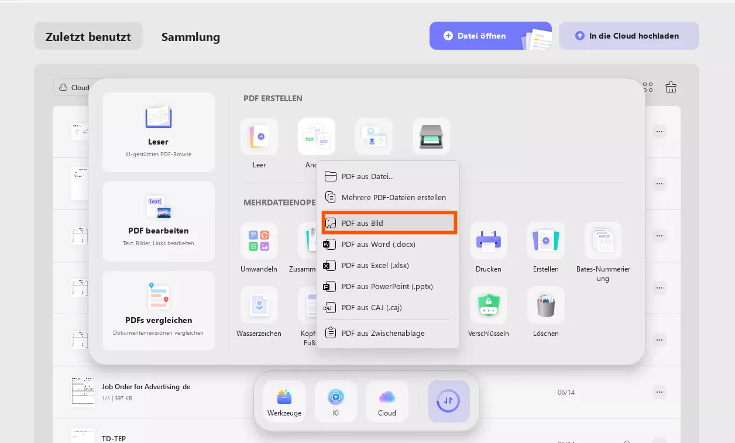This screenshot has height=443, width=735.
Task: Select PDF aus Zwischenablage entry
Action: click(x=388, y=333)
